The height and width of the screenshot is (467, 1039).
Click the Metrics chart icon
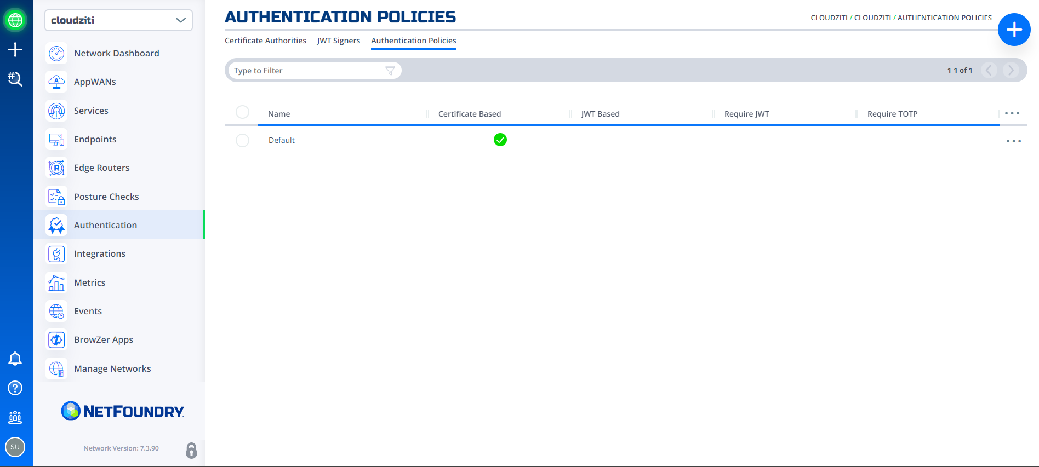(56, 282)
